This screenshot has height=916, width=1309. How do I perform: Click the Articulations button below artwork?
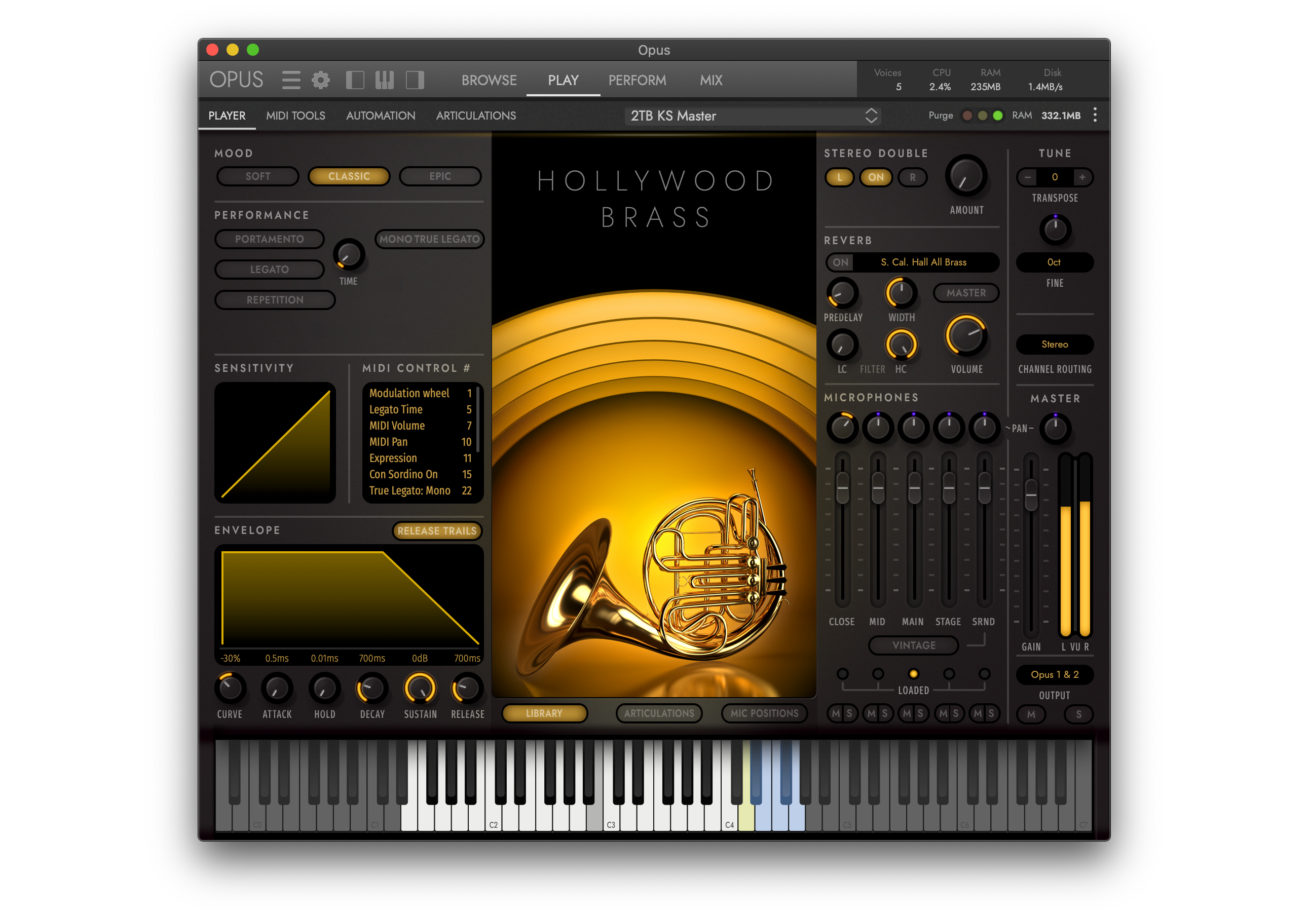[x=659, y=713]
